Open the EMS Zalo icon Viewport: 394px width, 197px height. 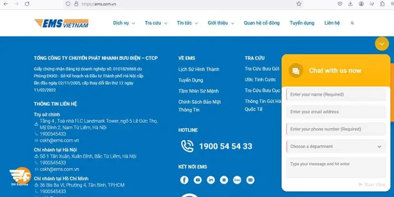coord(237,180)
